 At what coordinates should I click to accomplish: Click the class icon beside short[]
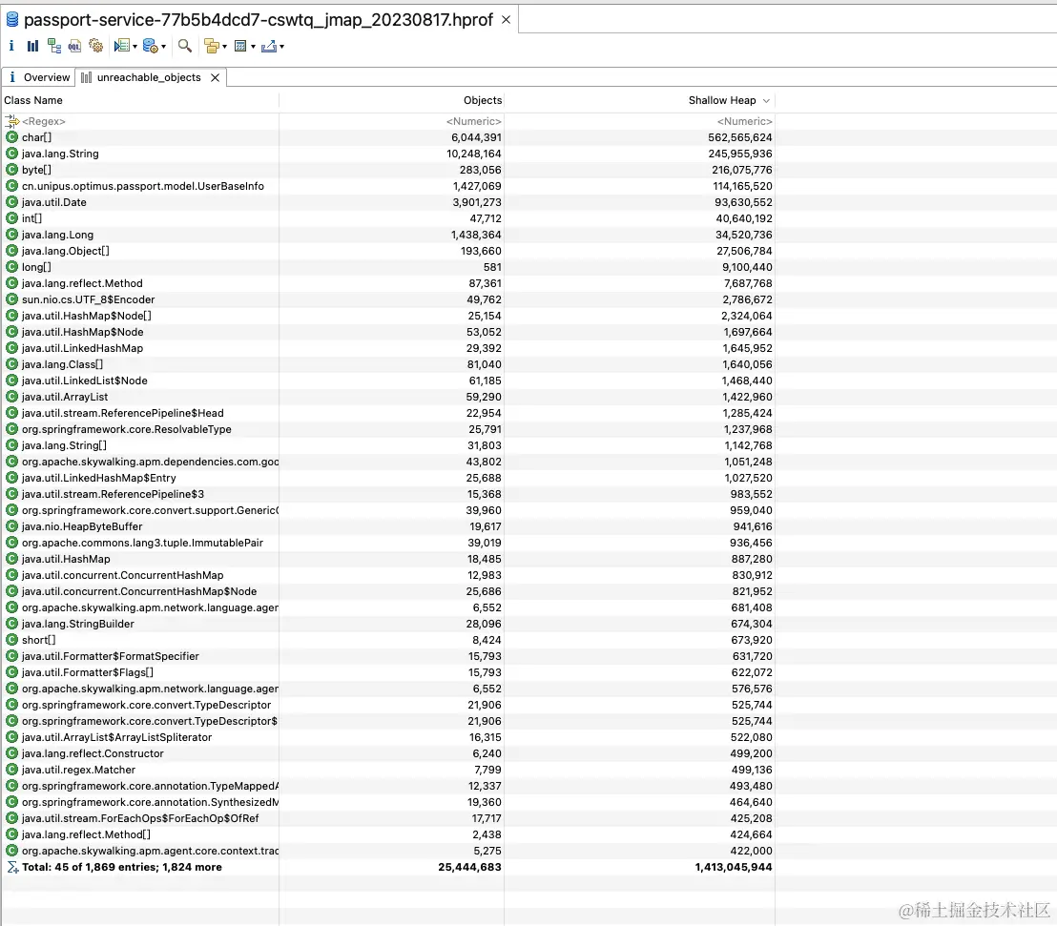coord(11,640)
